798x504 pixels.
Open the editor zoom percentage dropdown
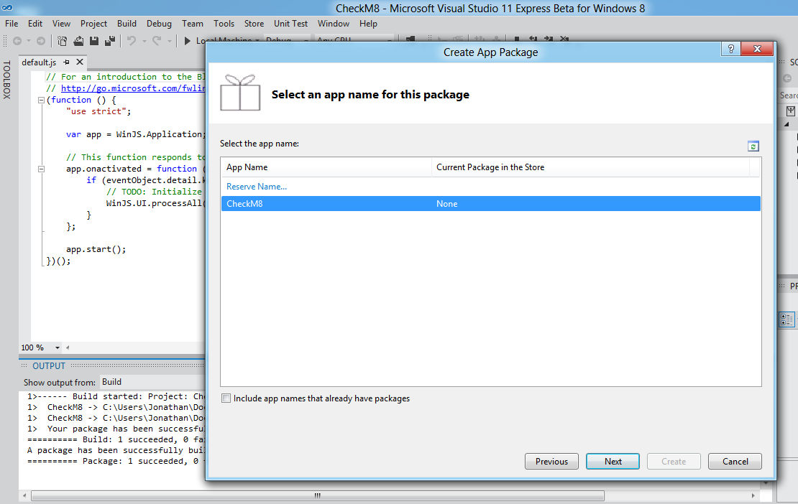pyautogui.click(x=58, y=347)
